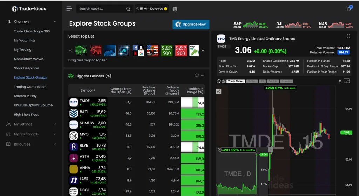Expand the TMD Energy panel to fullscreen
Image resolution: width=359 pixels, height=196 pixels.
(x=348, y=36)
